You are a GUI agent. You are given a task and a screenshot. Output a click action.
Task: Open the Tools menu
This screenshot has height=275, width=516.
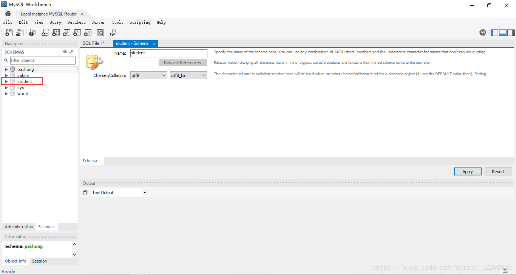[117, 22]
